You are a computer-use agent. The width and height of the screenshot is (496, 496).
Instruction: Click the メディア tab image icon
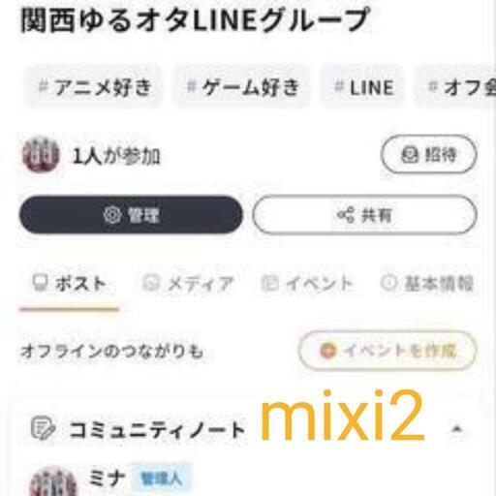151,283
